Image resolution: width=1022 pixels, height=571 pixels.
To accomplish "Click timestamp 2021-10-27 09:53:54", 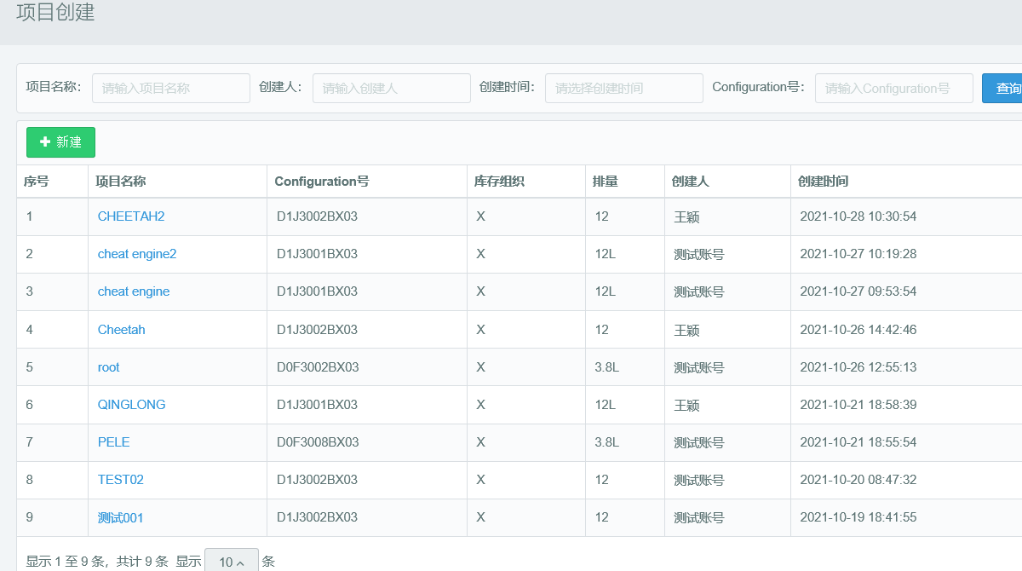I will pyautogui.click(x=858, y=291).
